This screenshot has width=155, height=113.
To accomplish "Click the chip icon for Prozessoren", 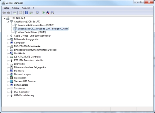I will point(11,78).
